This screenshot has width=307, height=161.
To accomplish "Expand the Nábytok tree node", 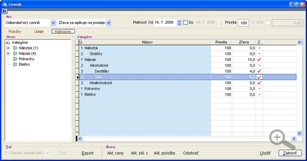I will pos(8,48).
